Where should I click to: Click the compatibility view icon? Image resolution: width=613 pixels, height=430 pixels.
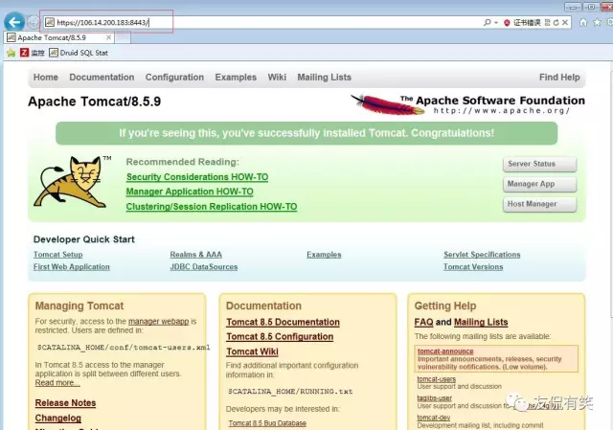[x=547, y=23]
